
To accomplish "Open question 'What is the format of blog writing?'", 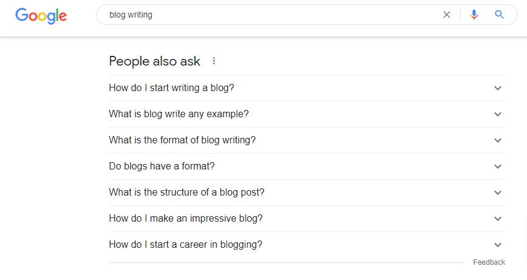I will pyautogui.click(x=307, y=140).
